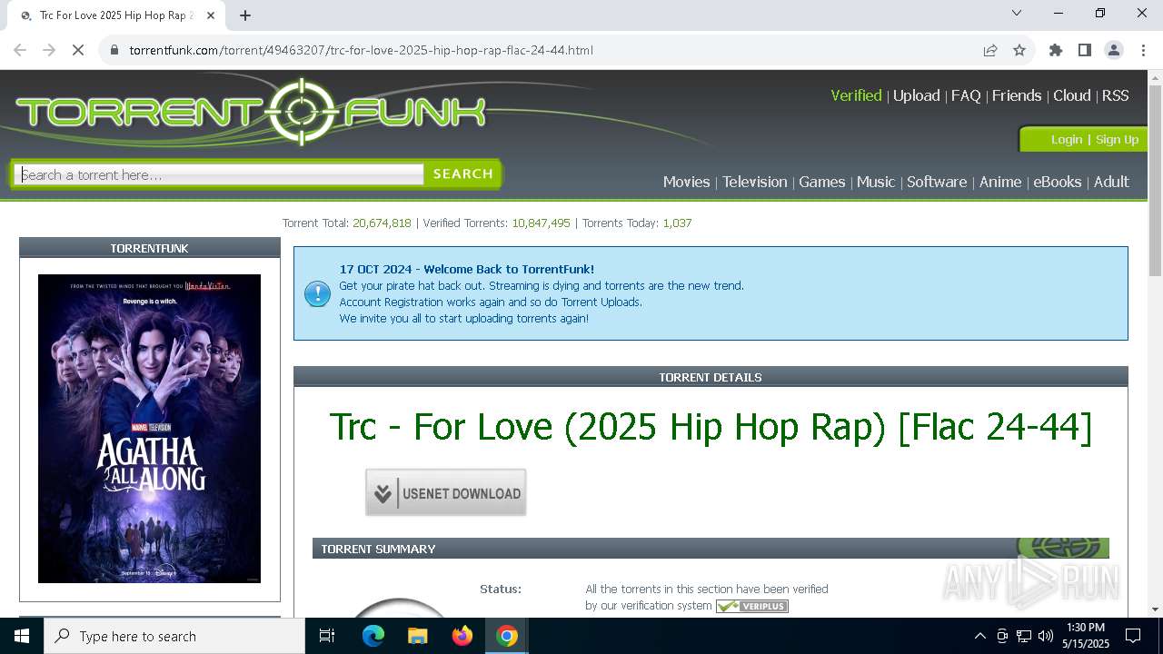Click verified torrents count 10,847,495
This screenshot has width=1163, height=654.
point(541,223)
